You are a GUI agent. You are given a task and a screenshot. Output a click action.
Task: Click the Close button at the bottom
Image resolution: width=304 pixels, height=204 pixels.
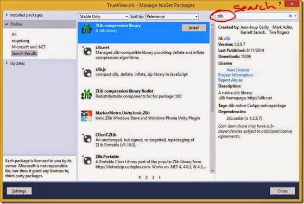click(282, 191)
